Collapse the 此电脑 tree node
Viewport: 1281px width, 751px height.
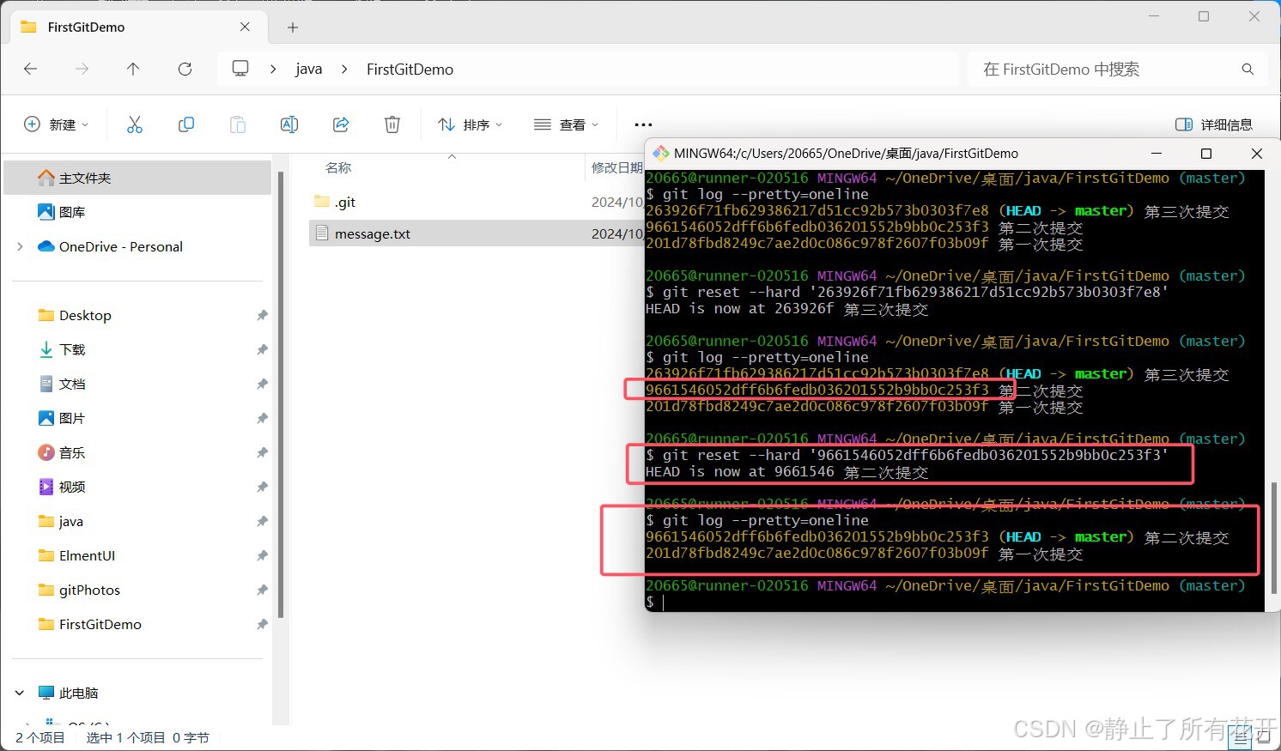point(20,693)
